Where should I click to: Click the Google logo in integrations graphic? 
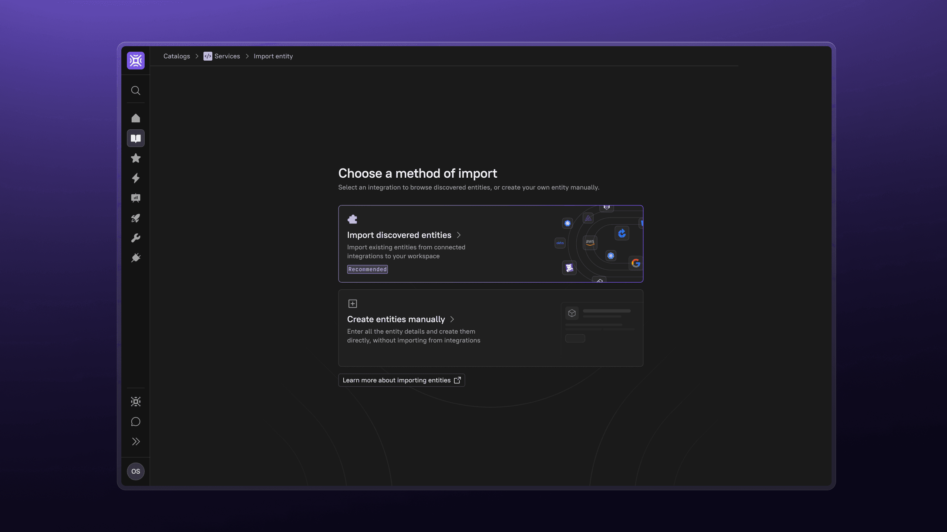[x=636, y=263]
